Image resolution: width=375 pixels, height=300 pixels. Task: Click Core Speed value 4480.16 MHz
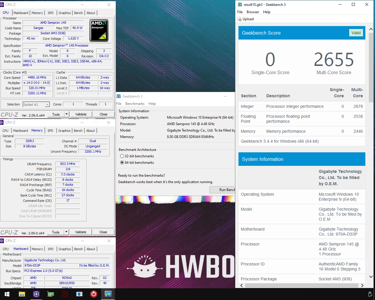click(x=37, y=78)
